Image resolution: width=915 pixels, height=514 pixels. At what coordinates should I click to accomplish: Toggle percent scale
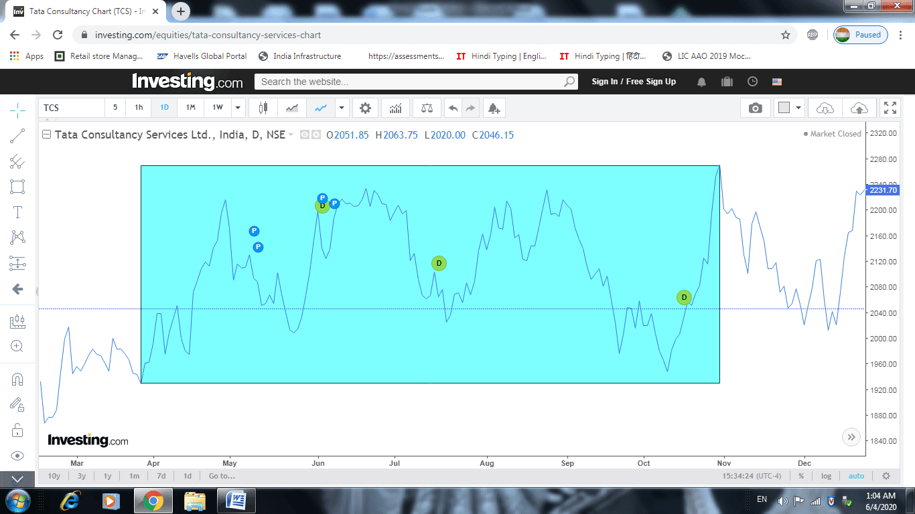coord(801,476)
